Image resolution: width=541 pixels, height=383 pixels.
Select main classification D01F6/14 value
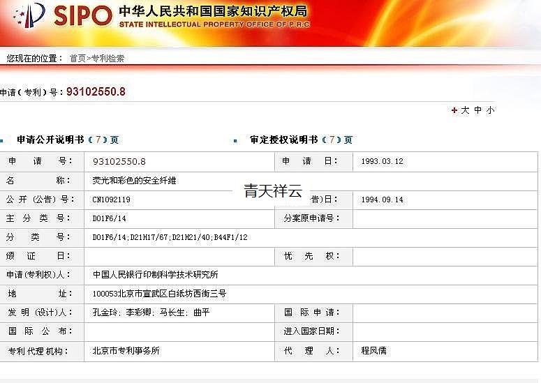[109, 218]
